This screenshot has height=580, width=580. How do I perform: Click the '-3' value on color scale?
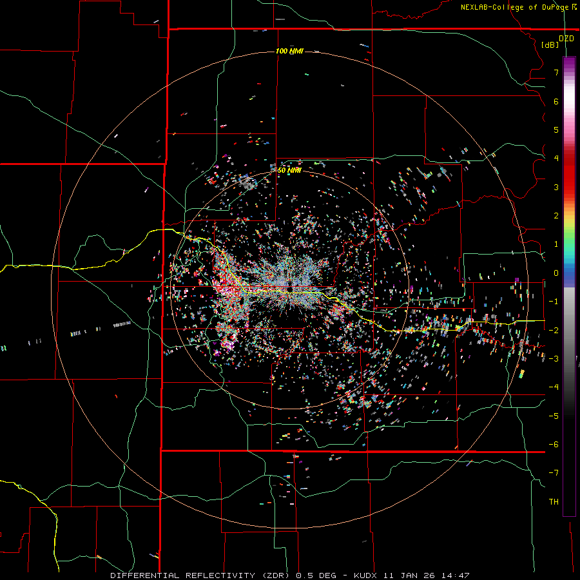tap(554, 359)
